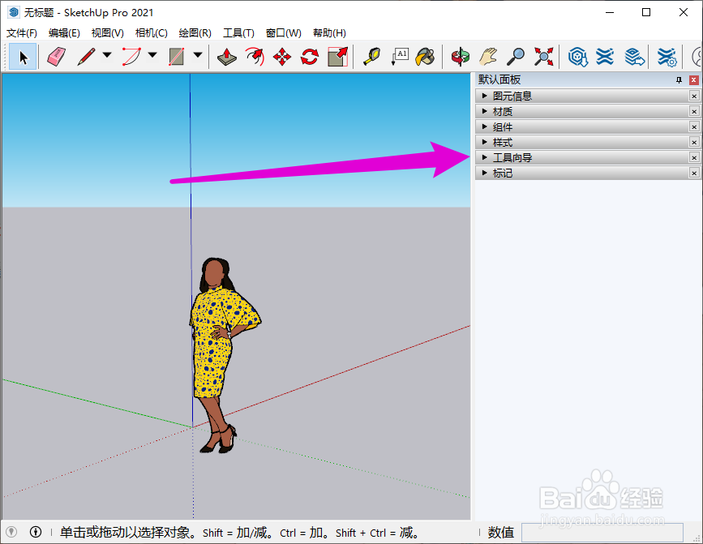Image resolution: width=703 pixels, height=544 pixels.
Task: Activate the Orbit tool
Action: coord(461,56)
